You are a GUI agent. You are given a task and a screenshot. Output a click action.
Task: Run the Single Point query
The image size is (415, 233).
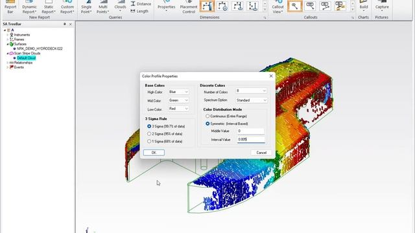[86, 7]
